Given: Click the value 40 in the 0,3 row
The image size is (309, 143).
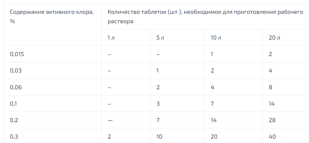Looking at the screenshot, I should [x=272, y=137].
